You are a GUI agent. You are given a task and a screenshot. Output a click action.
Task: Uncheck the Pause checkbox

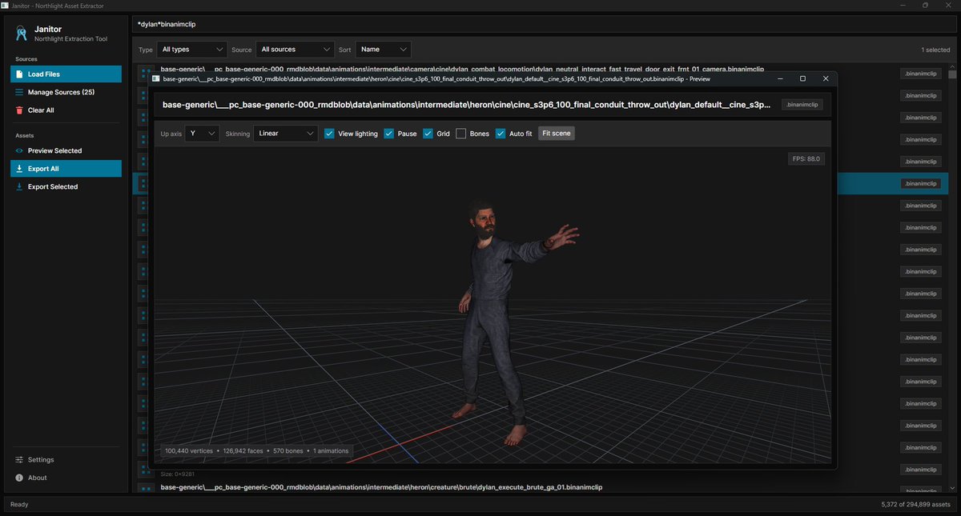point(388,134)
